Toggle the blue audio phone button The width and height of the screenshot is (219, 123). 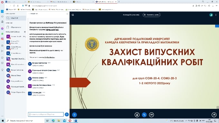click(144, 115)
